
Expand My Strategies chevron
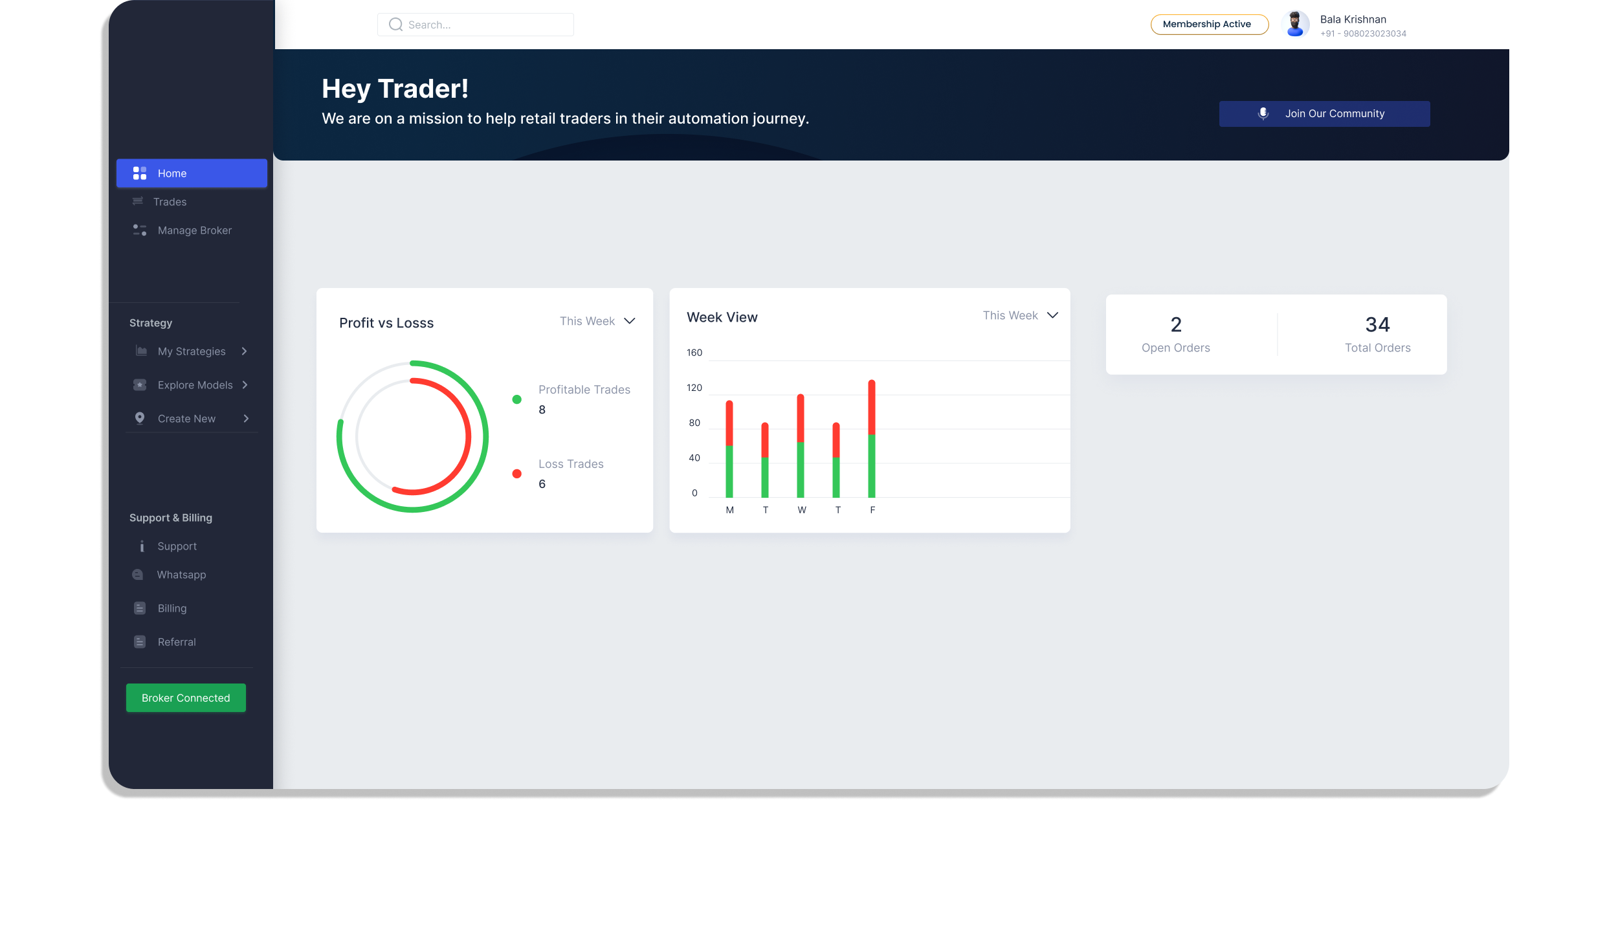click(x=244, y=351)
